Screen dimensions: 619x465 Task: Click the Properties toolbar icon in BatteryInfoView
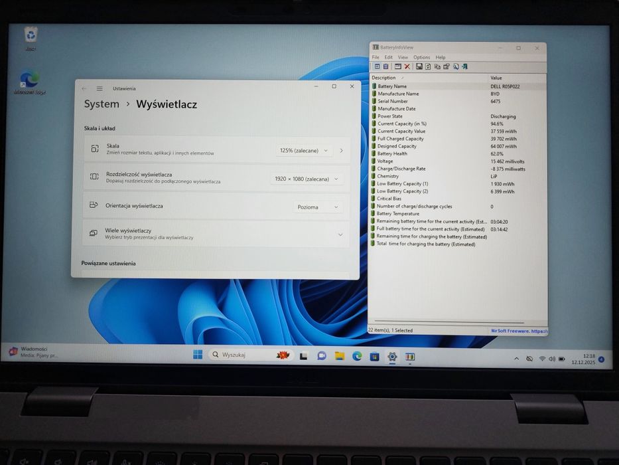[446, 66]
